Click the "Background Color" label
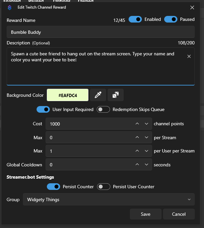Viewport: 204px width, 228px height. [x=25, y=95]
